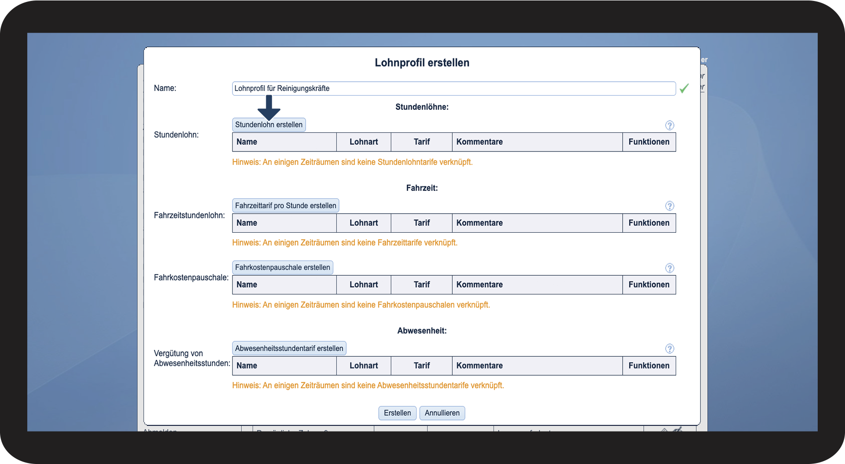Select 'Funktionen' header in Fahrkostenpauschale table
The height and width of the screenshot is (464, 845).
click(649, 285)
